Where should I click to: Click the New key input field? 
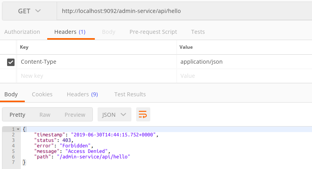97,76
